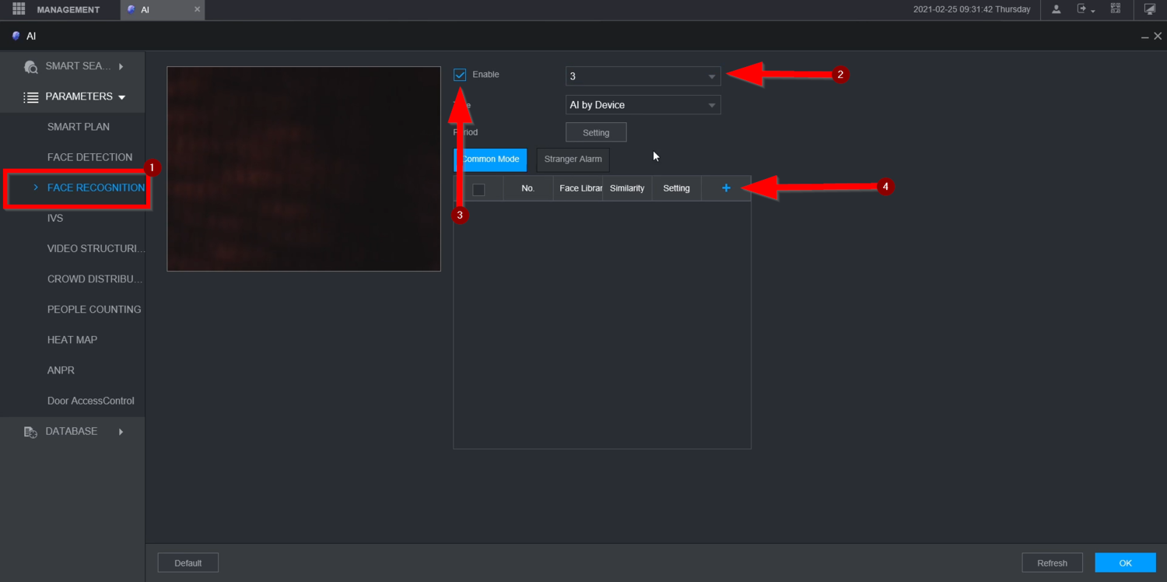Open the FACE DETECTION menu item
The height and width of the screenshot is (582, 1167).
tap(90, 157)
